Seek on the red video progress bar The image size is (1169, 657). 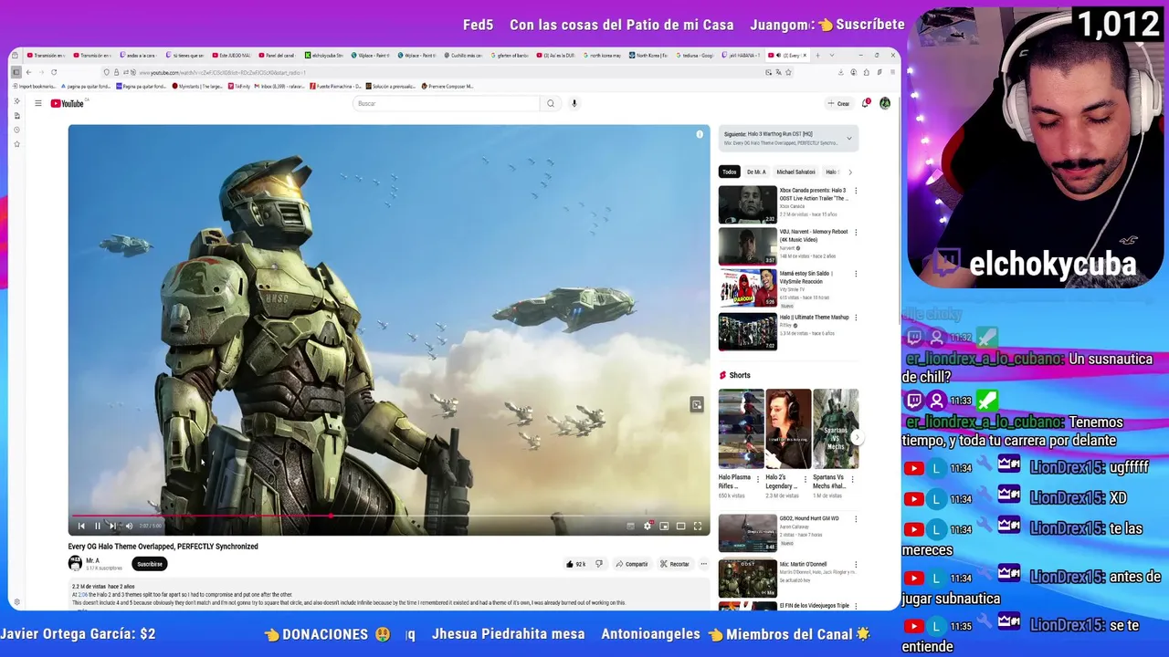pyautogui.click(x=389, y=516)
